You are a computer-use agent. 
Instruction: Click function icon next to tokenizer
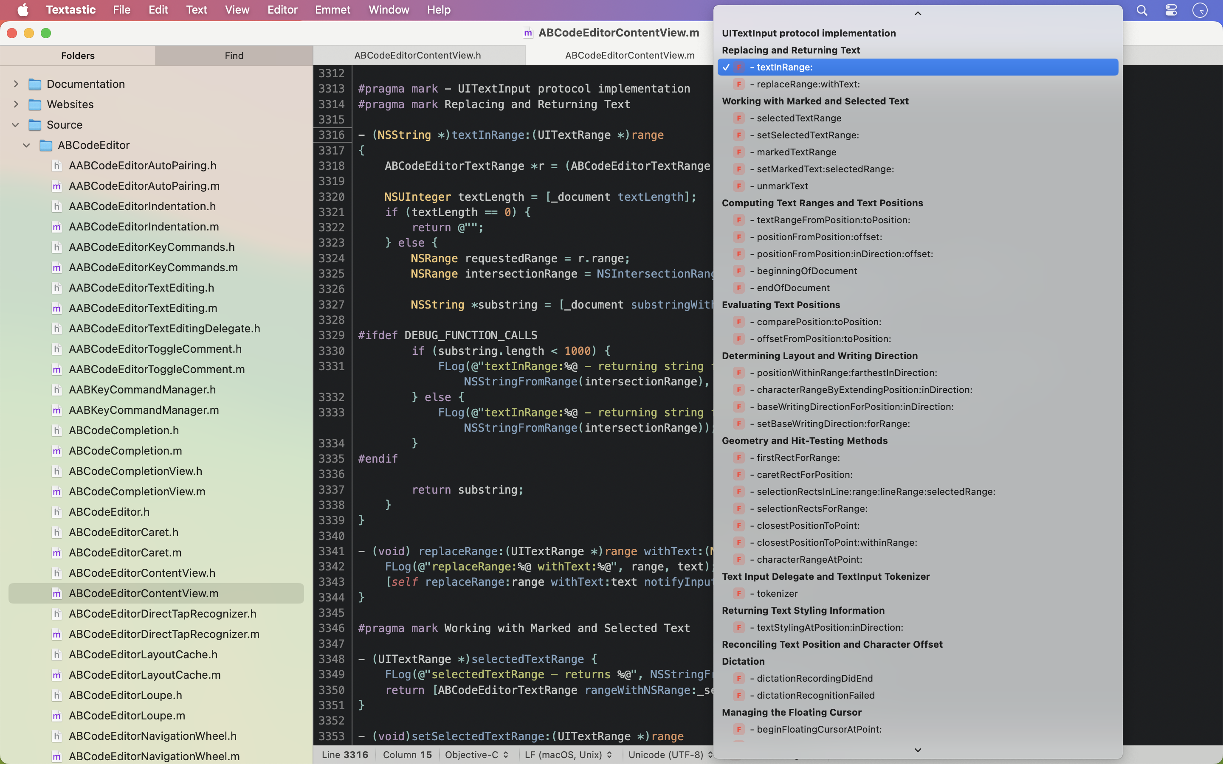739,594
